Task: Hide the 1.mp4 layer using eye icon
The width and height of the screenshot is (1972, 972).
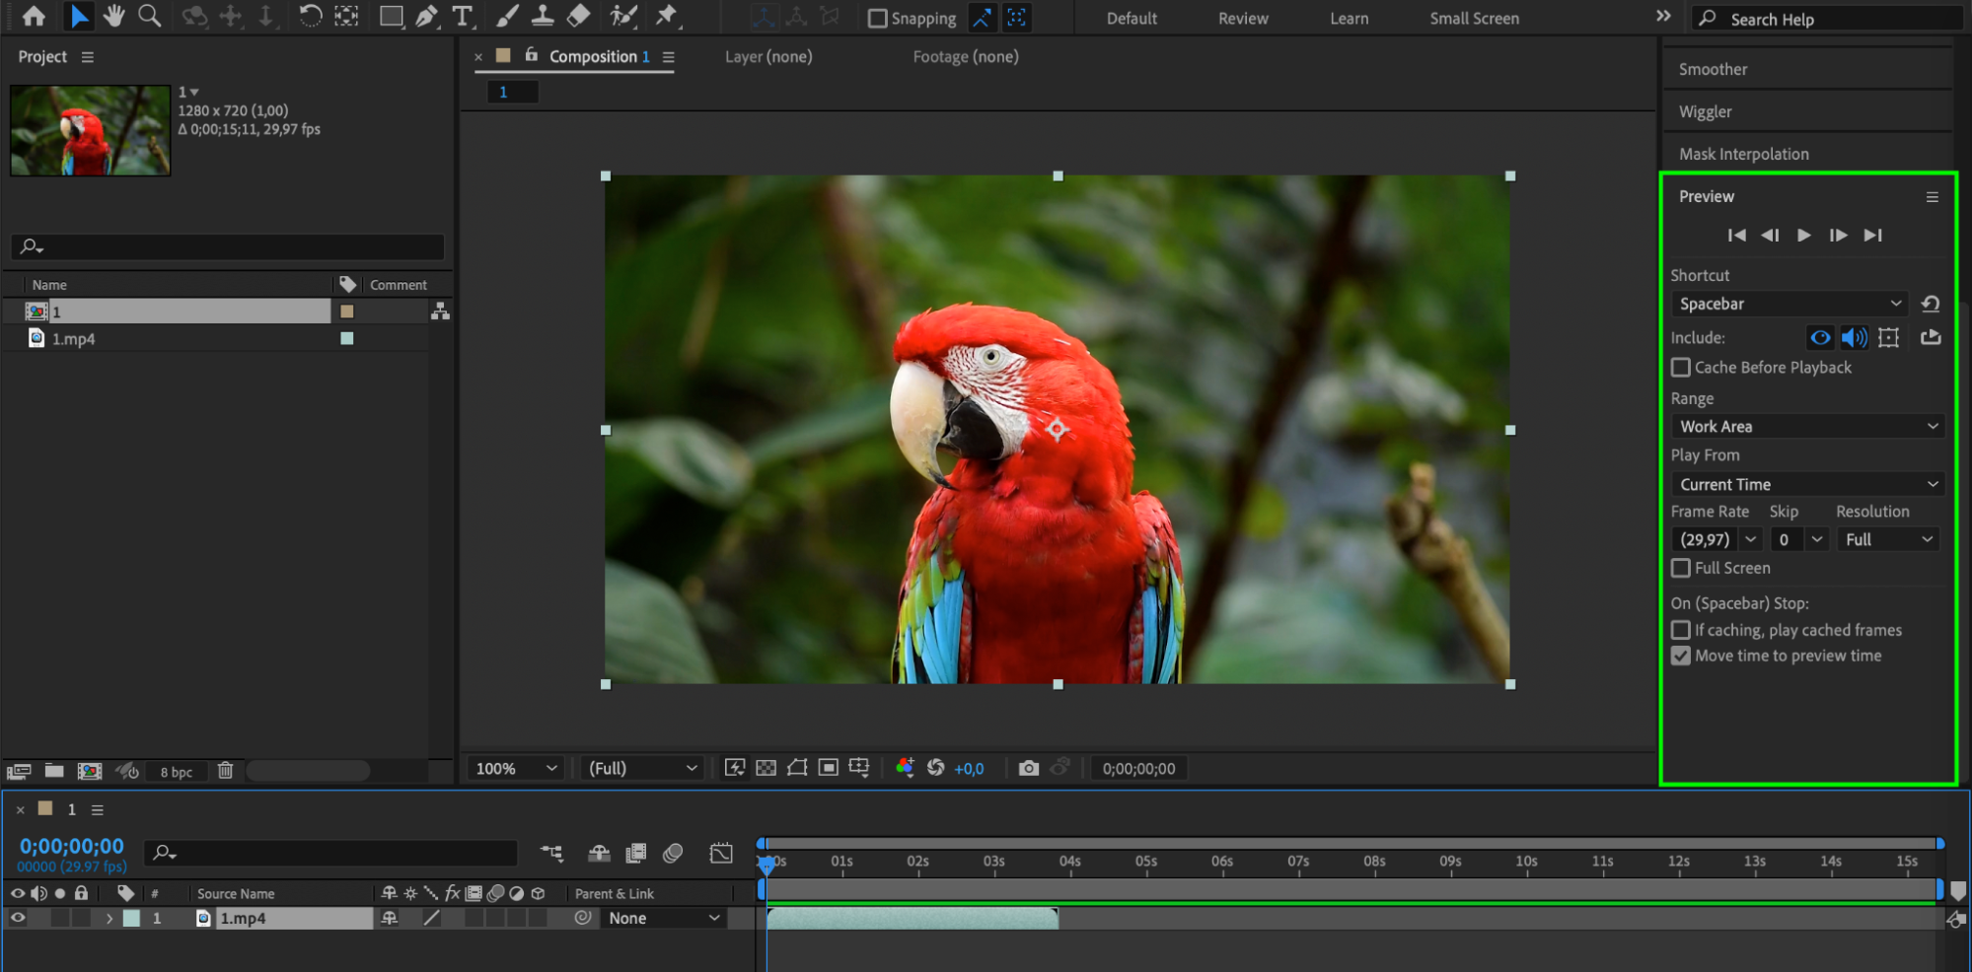Action: click(x=18, y=918)
